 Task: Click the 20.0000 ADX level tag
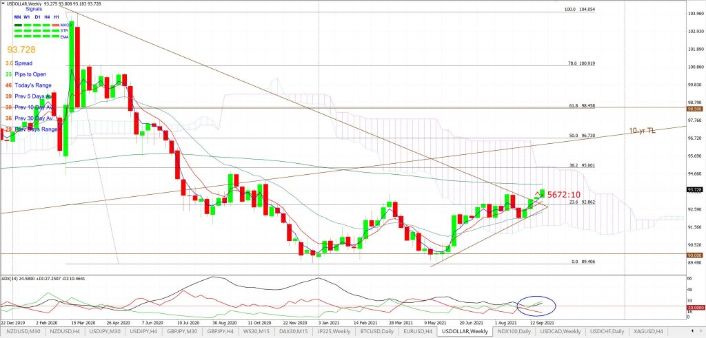(695, 307)
